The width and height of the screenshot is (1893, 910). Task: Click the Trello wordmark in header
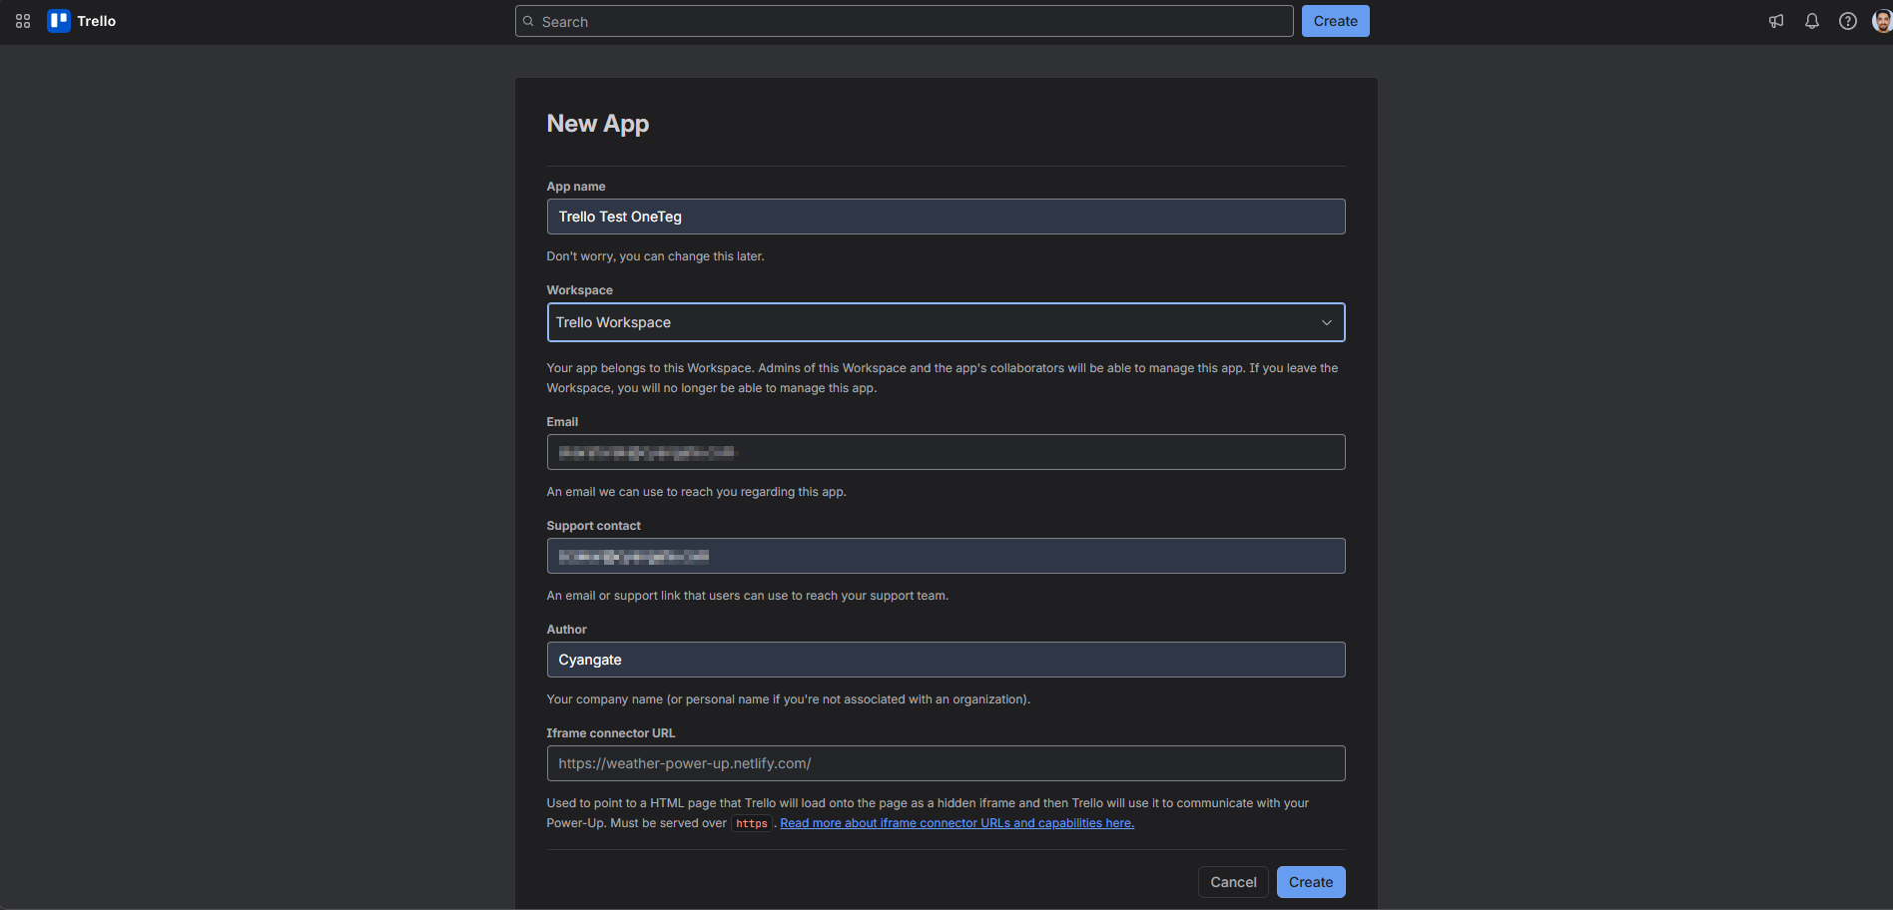coord(97,21)
